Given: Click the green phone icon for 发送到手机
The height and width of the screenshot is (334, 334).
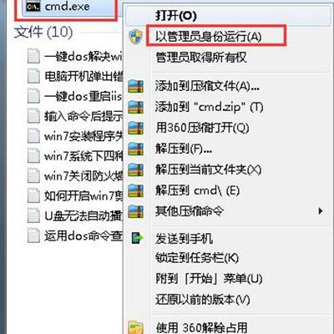Looking at the screenshot, I should coord(137,239).
